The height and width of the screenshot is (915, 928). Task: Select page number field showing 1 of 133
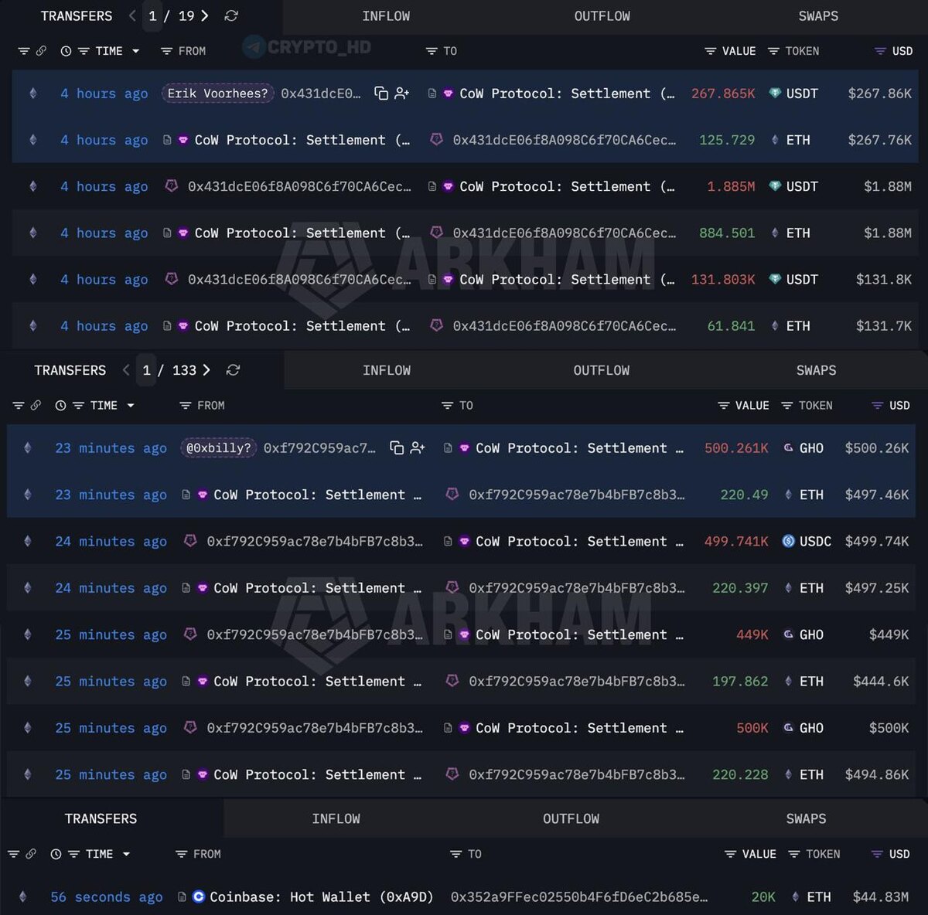[147, 370]
